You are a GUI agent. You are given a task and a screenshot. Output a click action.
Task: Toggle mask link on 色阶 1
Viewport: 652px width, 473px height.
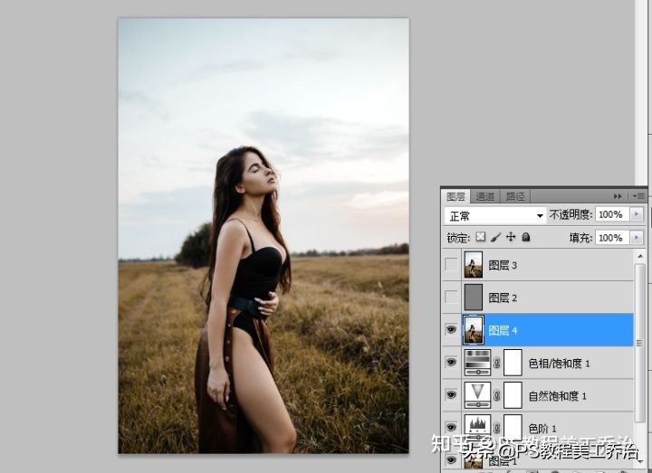[x=496, y=428]
